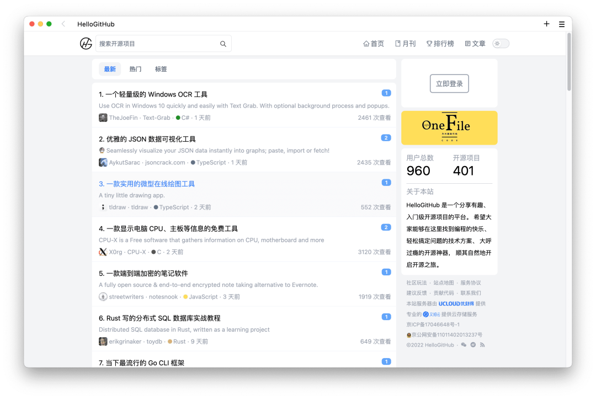
Task: Open project 3 微型在线绘图工具 title
Action: [147, 184]
